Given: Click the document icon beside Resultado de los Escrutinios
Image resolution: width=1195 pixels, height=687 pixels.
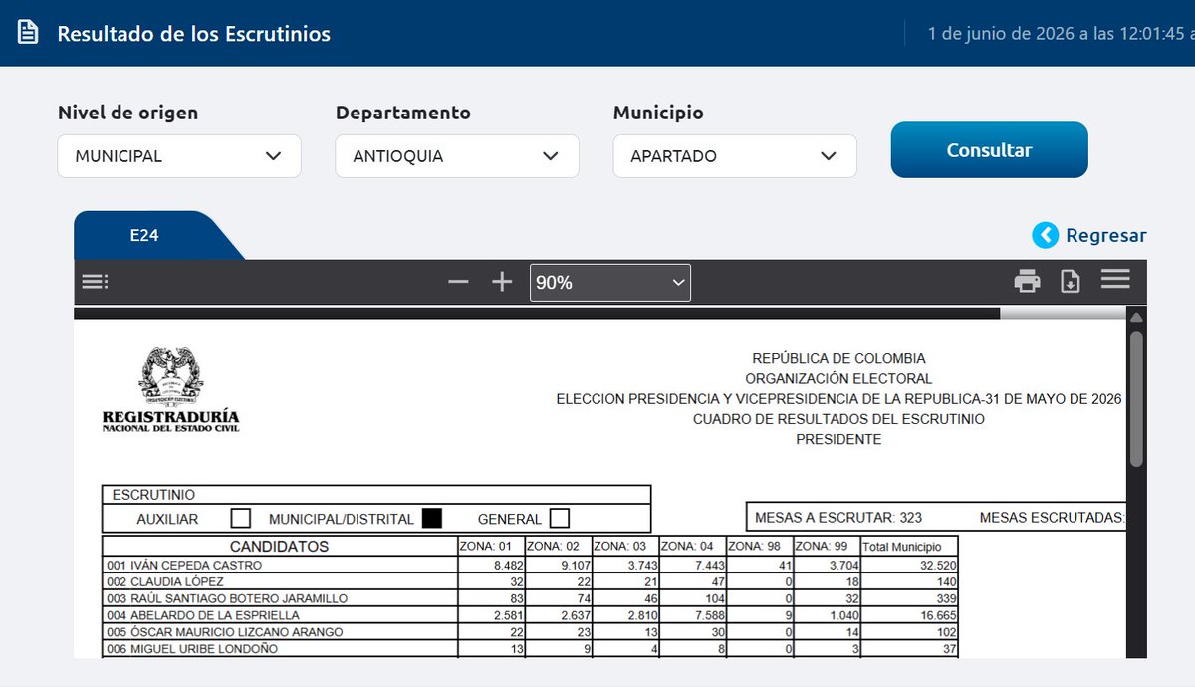Looking at the screenshot, I should tap(28, 33).
